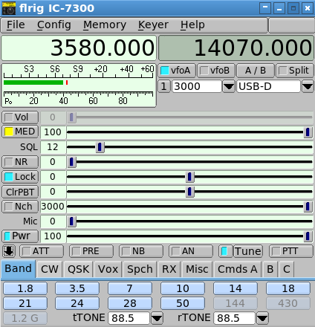Open the Config menu
Viewport: 315px width, 327px height.
(x=54, y=25)
